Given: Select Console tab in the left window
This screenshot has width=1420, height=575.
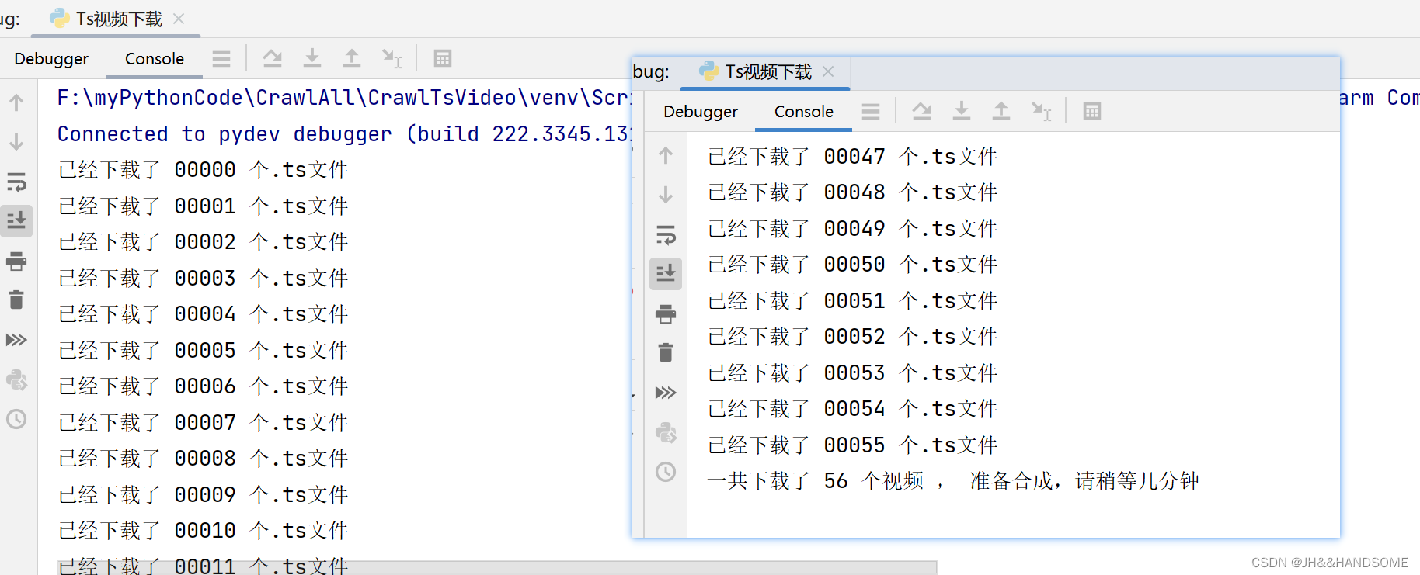Looking at the screenshot, I should point(154,59).
